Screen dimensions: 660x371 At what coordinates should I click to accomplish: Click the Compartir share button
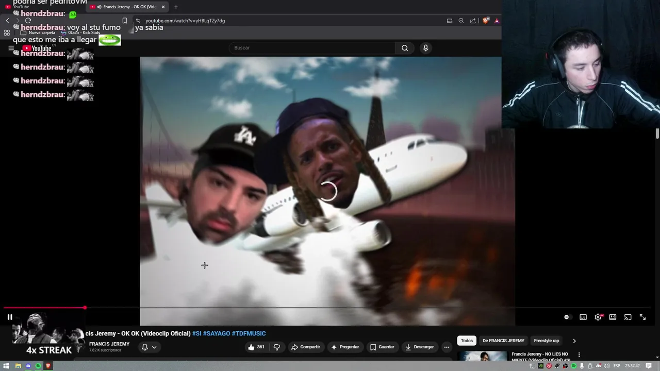click(x=306, y=347)
